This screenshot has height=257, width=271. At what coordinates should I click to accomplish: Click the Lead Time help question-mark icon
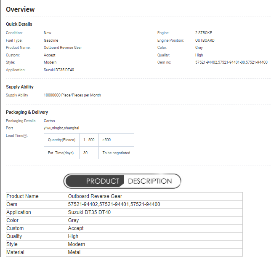pyautogui.click(x=25, y=136)
